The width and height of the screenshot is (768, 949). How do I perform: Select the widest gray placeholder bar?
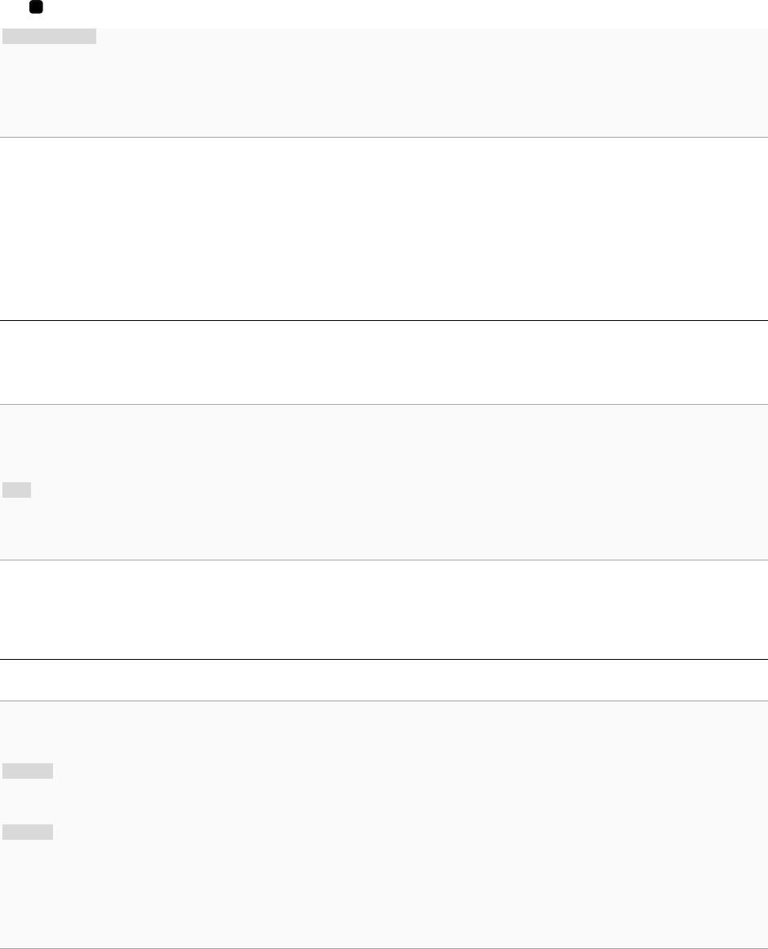pos(49,37)
